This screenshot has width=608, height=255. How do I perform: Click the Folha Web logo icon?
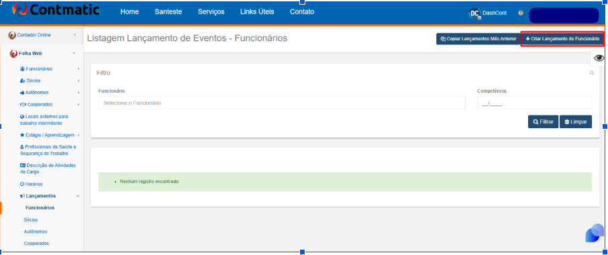(13, 54)
